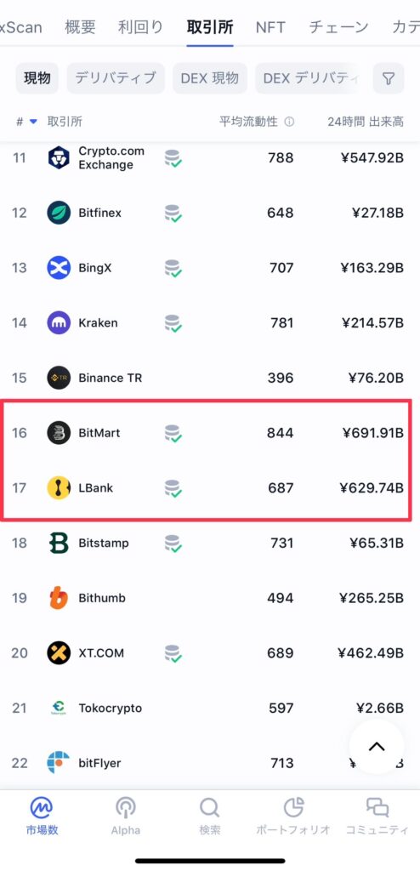Switch to the 利回り tab
This screenshot has height=871, width=420.
(140, 26)
